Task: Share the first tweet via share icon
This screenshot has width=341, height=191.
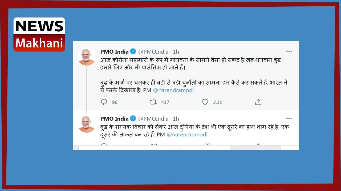Action: [258, 102]
